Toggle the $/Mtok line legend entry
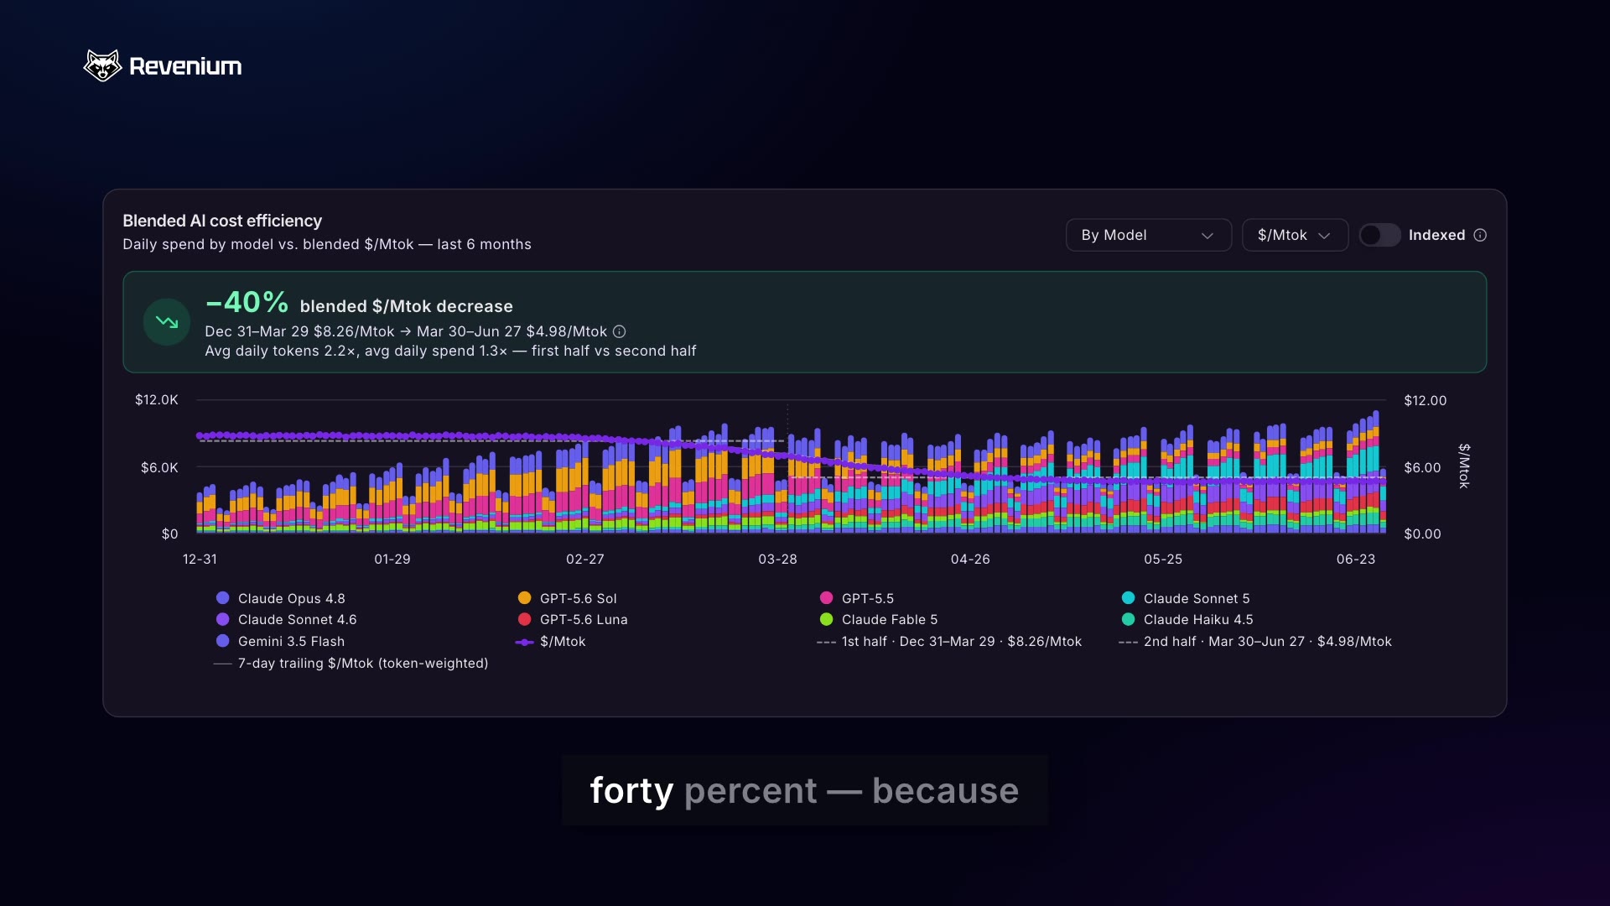 551,641
